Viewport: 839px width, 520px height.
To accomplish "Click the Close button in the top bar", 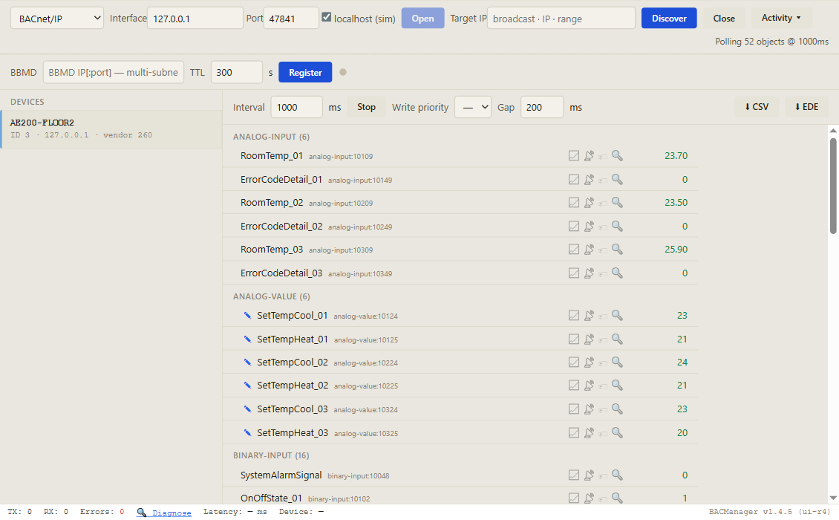I will [724, 19].
